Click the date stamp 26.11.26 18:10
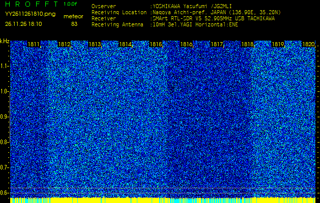The width and height of the screenshot is (320, 203). [x=23, y=24]
